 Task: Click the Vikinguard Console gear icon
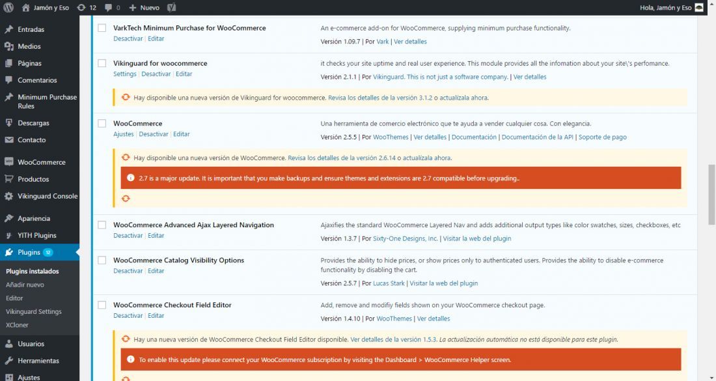click(8, 196)
